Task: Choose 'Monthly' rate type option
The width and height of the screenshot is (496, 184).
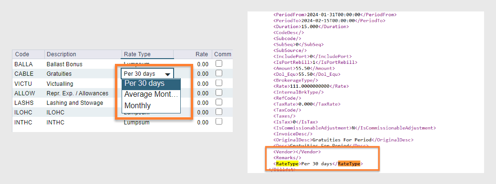Action: click(151, 106)
